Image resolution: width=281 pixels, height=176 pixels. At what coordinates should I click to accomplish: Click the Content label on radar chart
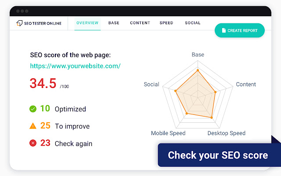[x=246, y=84]
